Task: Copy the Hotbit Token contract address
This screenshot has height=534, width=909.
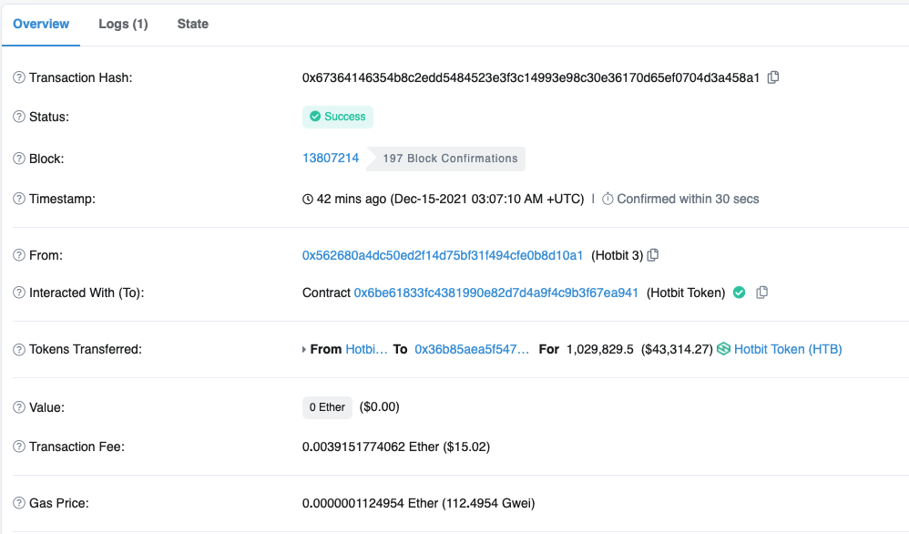Action: [x=762, y=293]
